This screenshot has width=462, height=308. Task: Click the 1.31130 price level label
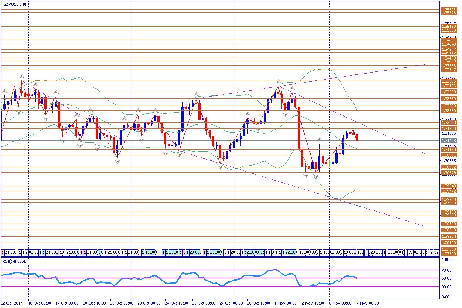(449, 150)
